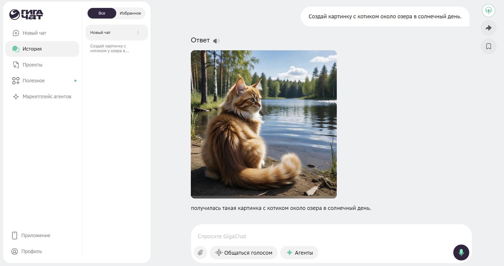This screenshot has width=504, height=266.
Task: Click the GigaChat logo
Action: tap(26, 15)
